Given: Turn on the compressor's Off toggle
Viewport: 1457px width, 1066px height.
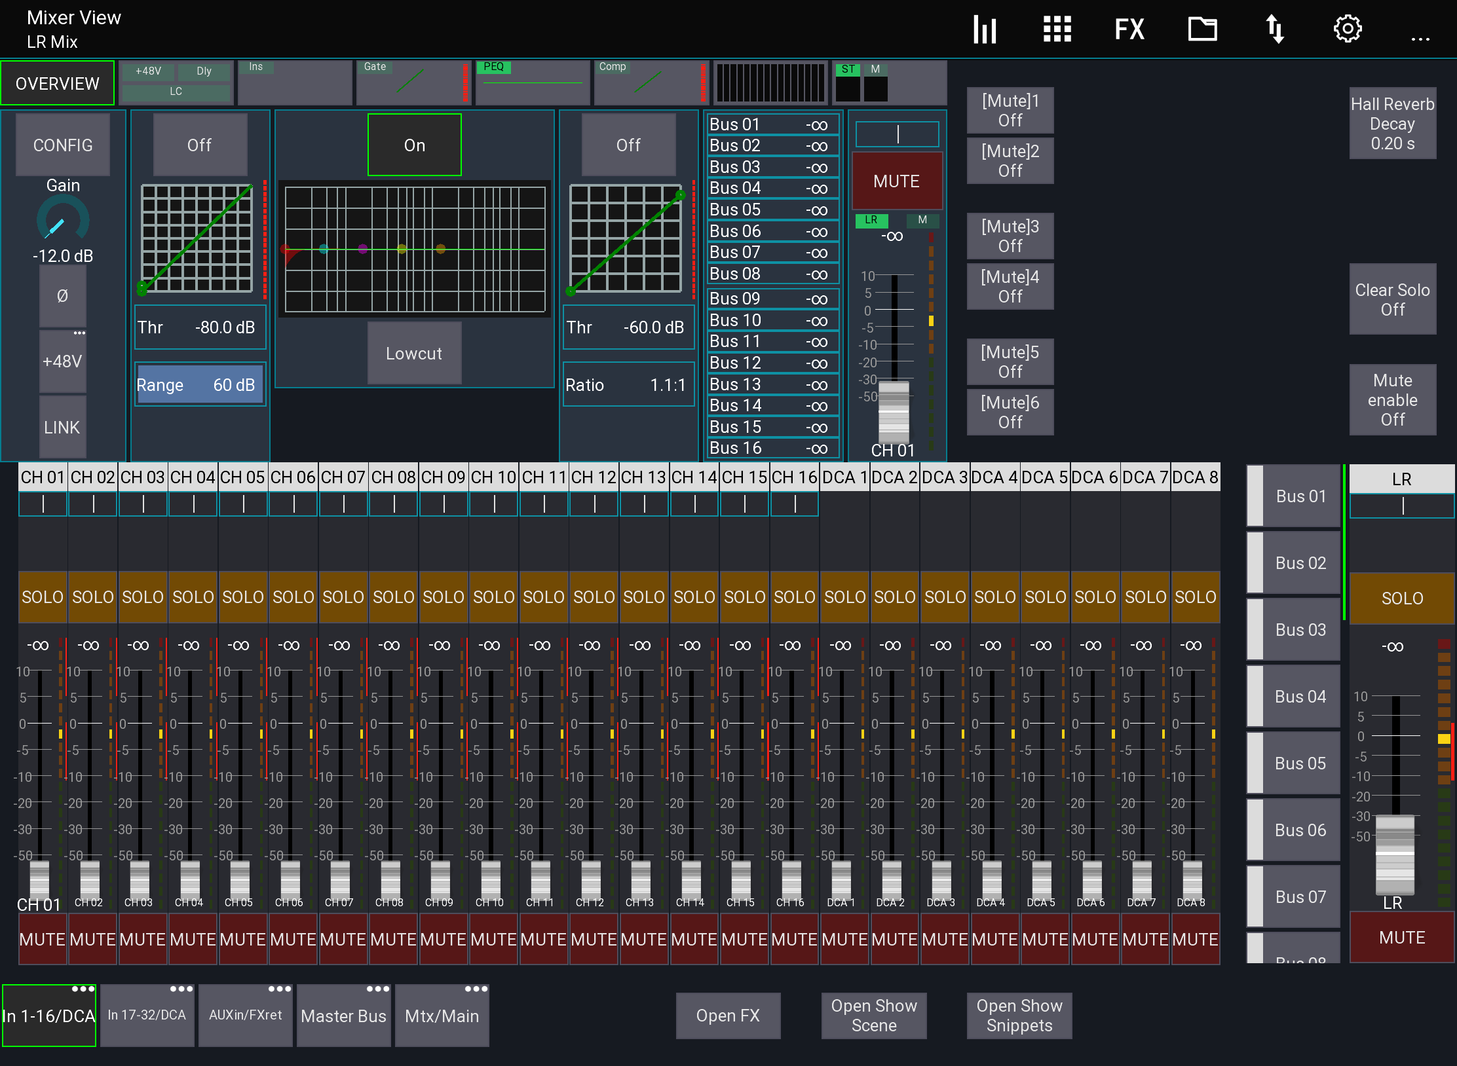Looking at the screenshot, I should click(x=628, y=145).
